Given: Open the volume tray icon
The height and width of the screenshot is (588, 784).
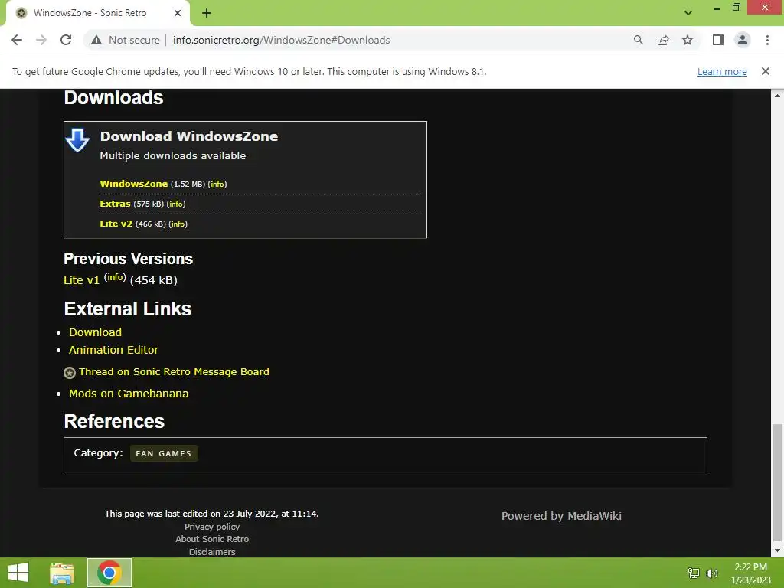Looking at the screenshot, I should 712,573.
